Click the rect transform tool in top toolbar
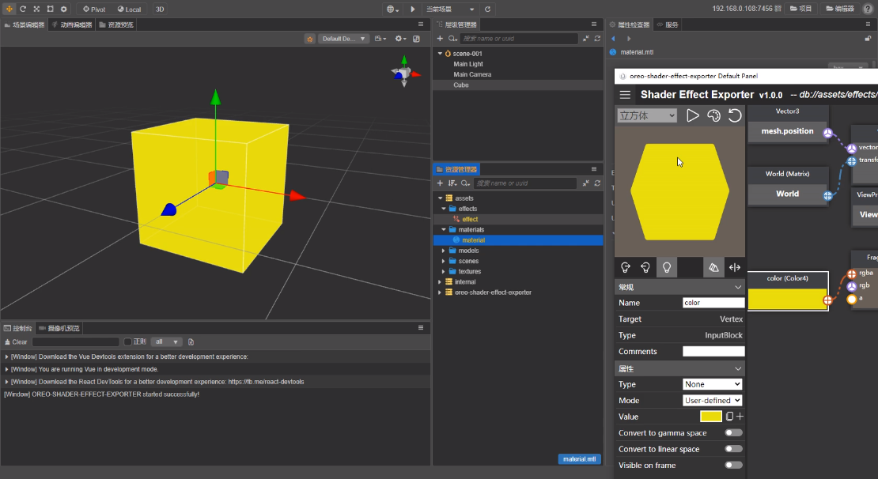 [50, 9]
